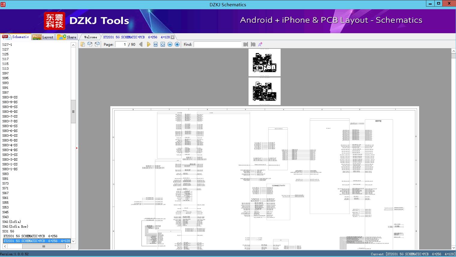The image size is (456, 257).
Task: Click the second PCB thumbnail page
Action: pos(264,91)
